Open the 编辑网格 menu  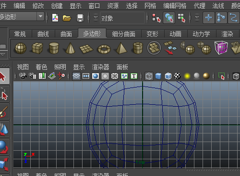click(x=175, y=6)
